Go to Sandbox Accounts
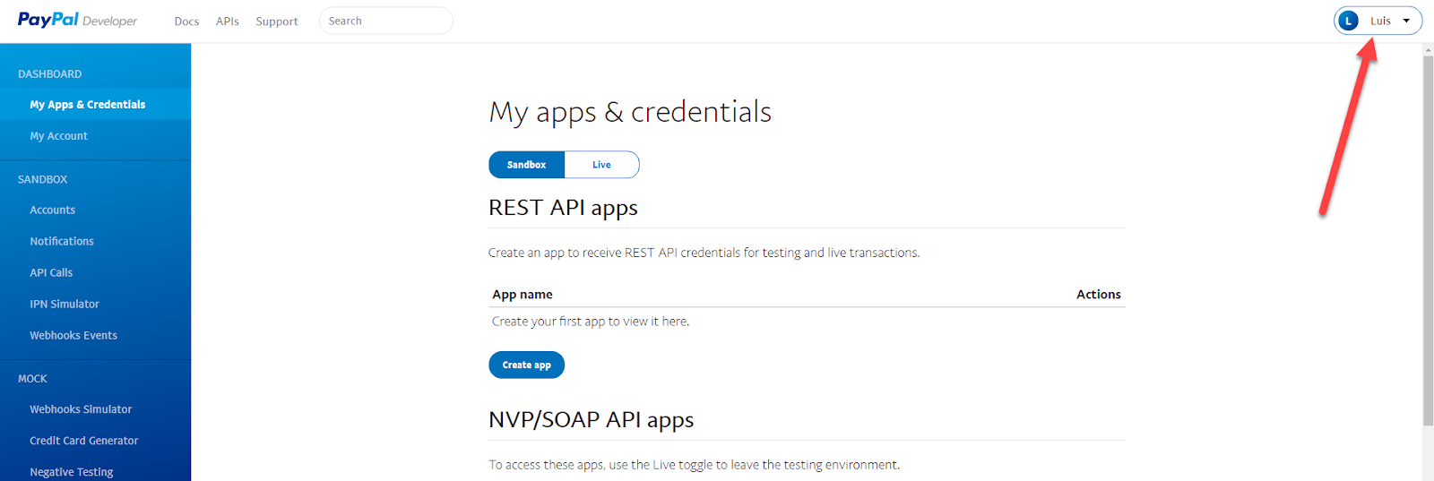The image size is (1434, 481). click(x=53, y=210)
